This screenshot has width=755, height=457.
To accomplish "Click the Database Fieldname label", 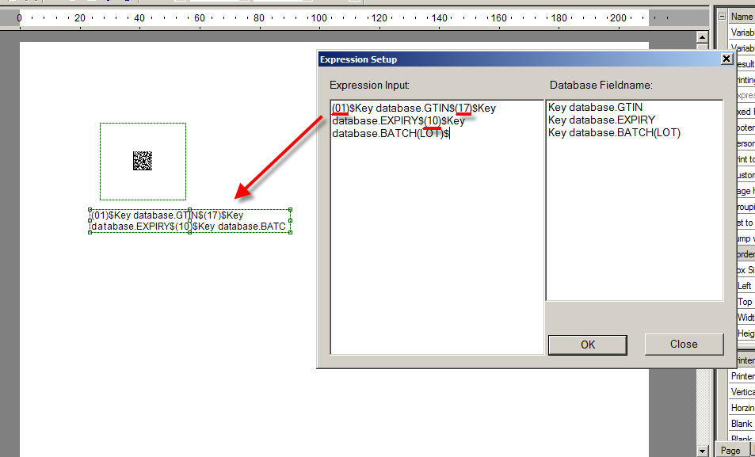I will [601, 86].
